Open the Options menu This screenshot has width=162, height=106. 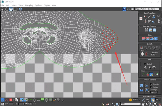[x=38, y=5]
